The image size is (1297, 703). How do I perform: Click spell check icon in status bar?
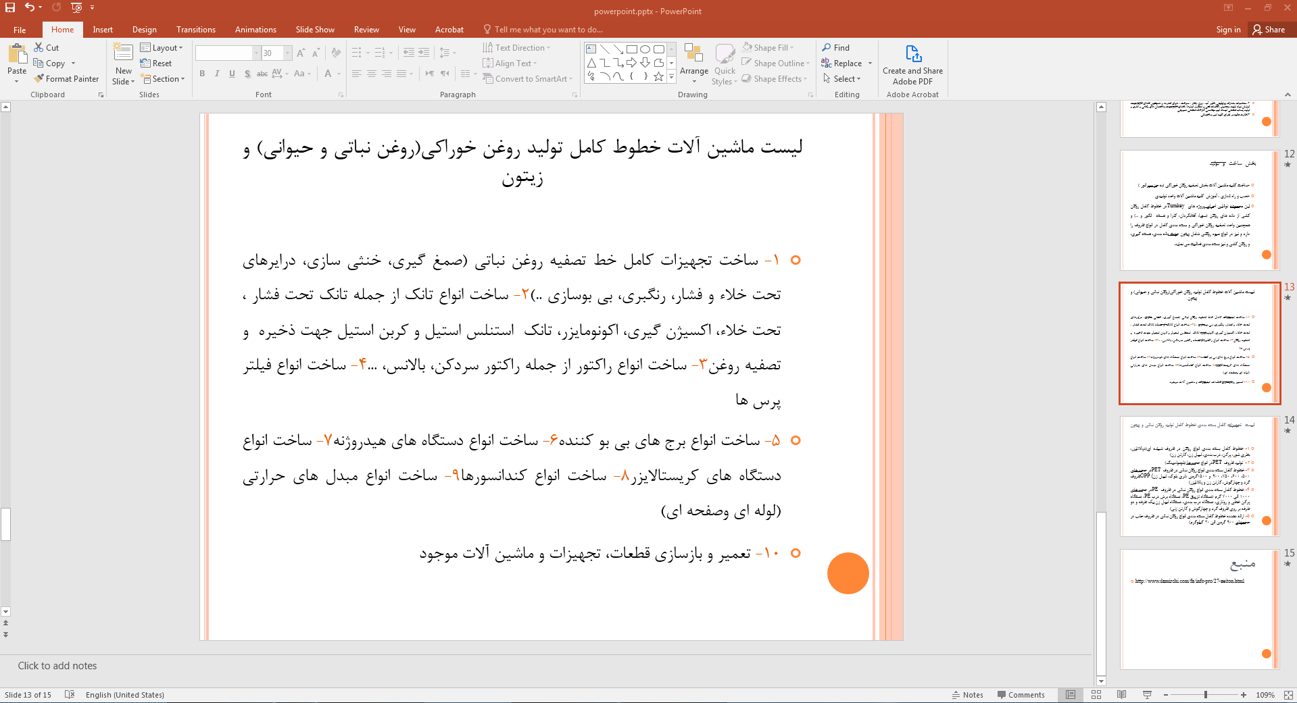coord(70,695)
